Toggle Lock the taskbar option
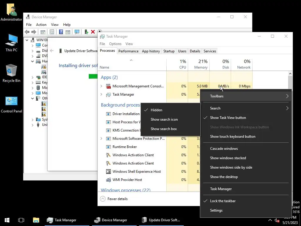 click(246, 201)
